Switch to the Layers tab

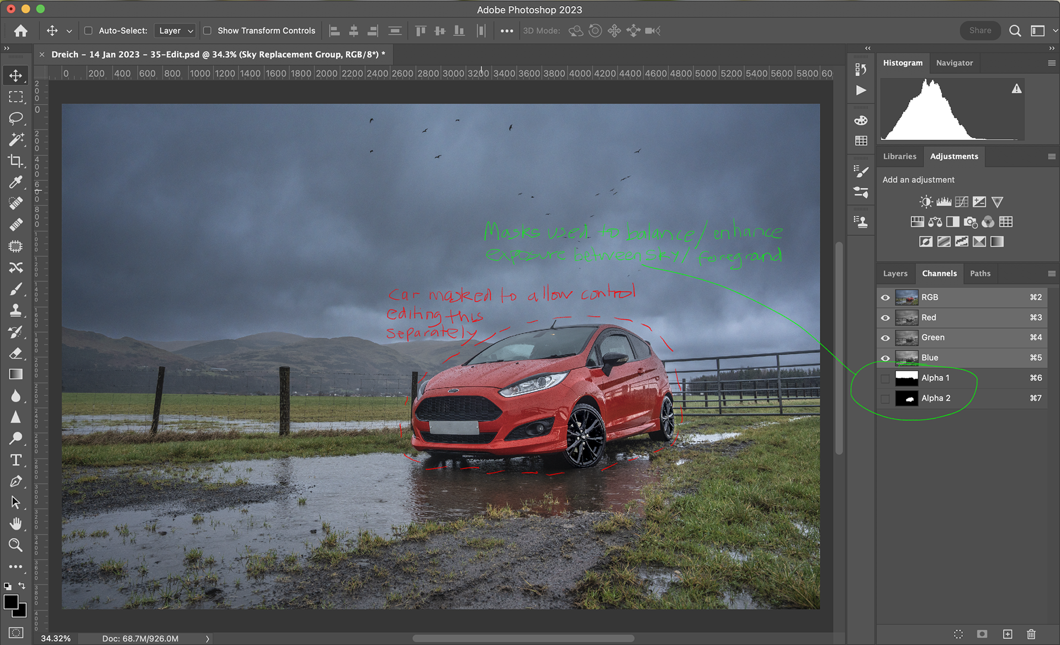(895, 274)
